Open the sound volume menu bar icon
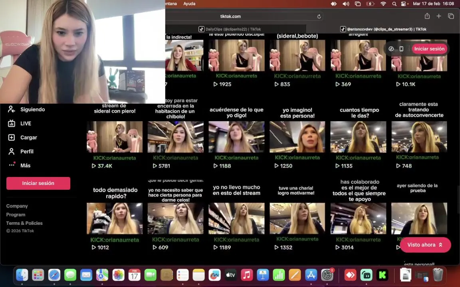 pyautogui.click(x=346, y=4)
